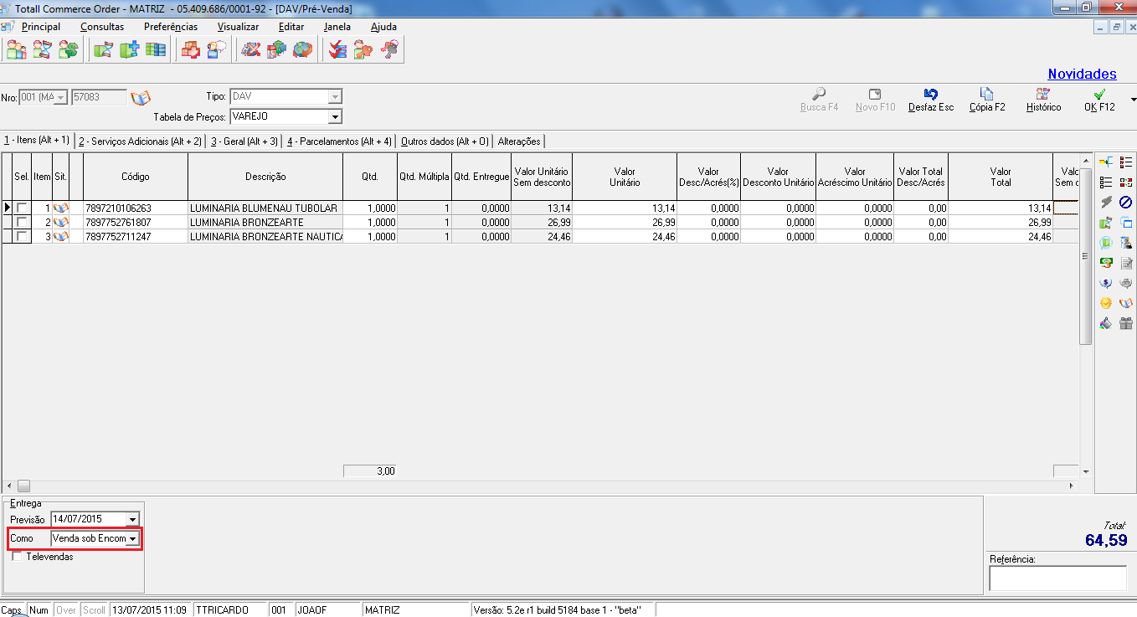Click the blue prohibited circle icon in sidebar
Screen dimensions: 1137x617
pos(1125,202)
